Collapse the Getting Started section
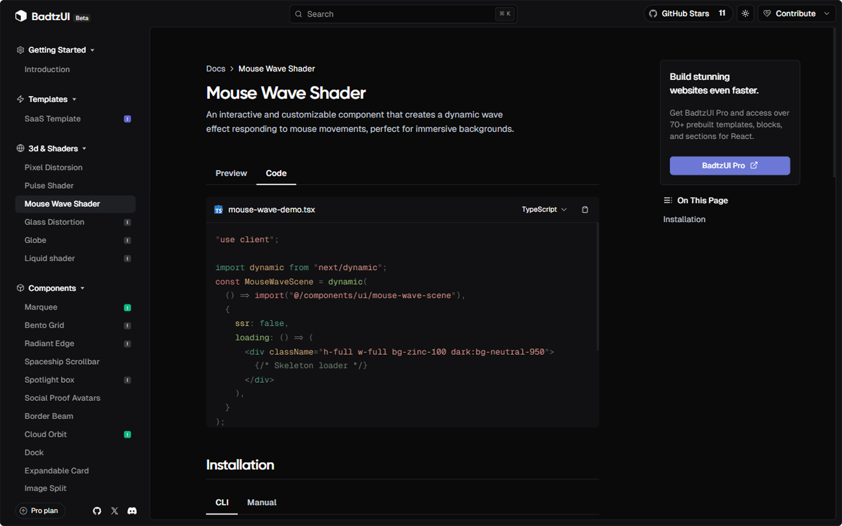This screenshot has height=526, width=842. point(56,50)
